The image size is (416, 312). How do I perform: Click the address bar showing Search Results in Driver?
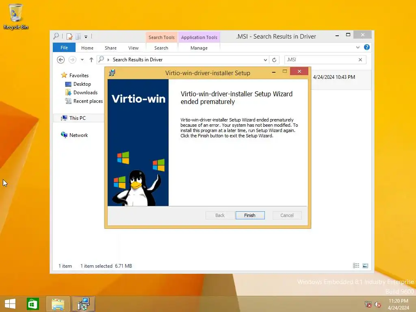pyautogui.click(x=183, y=60)
